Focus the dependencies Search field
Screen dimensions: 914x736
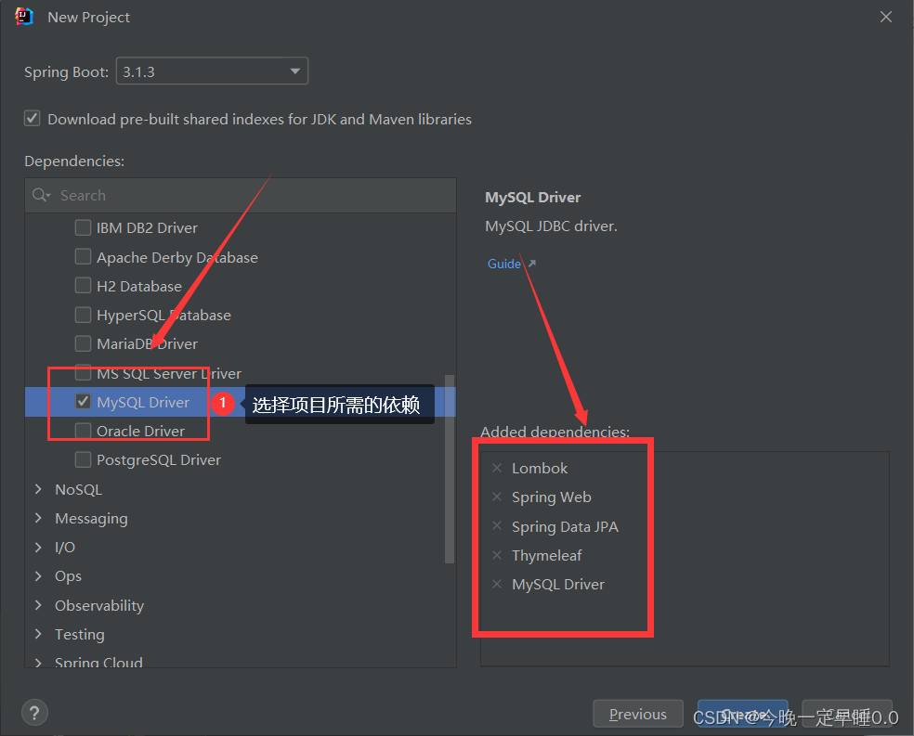click(x=241, y=195)
